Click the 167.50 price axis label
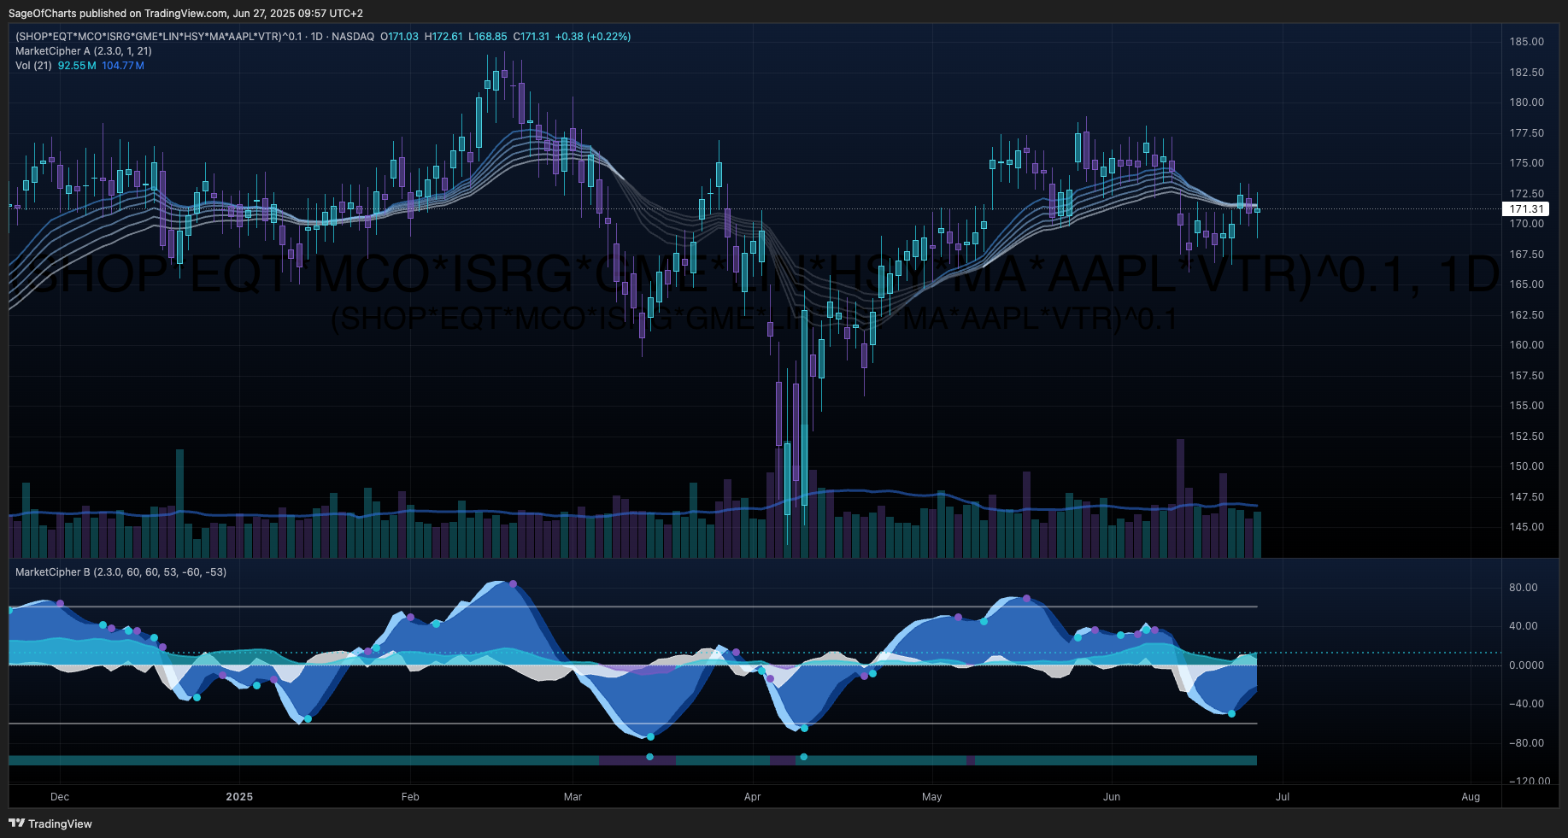Image resolution: width=1568 pixels, height=838 pixels. pos(1526,255)
